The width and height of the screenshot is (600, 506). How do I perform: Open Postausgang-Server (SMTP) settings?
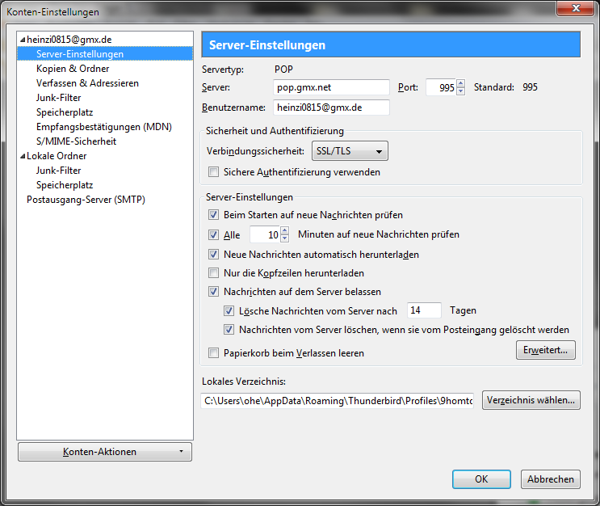(86, 200)
